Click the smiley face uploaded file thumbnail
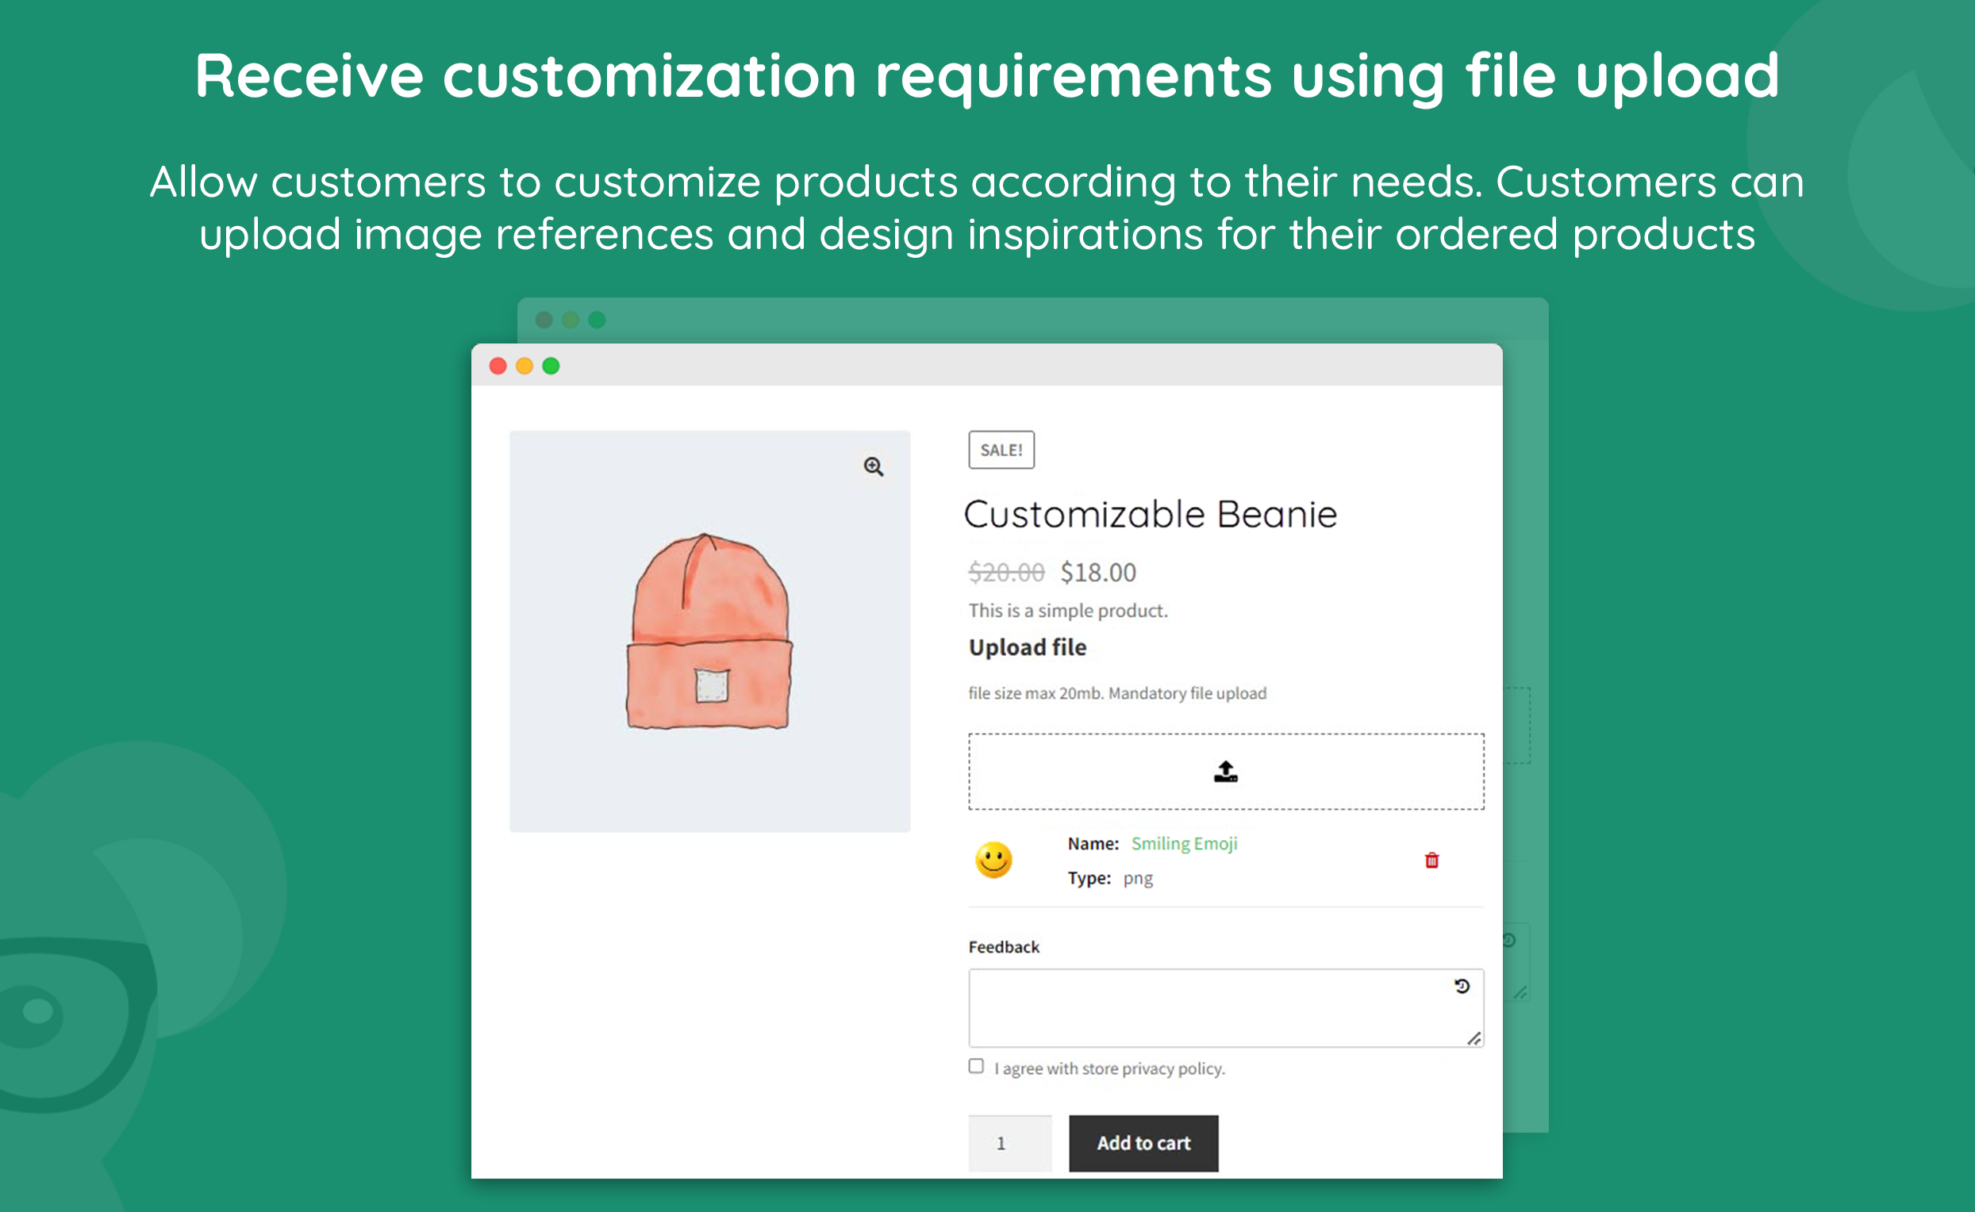This screenshot has height=1212, width=1975. point(993,860)
